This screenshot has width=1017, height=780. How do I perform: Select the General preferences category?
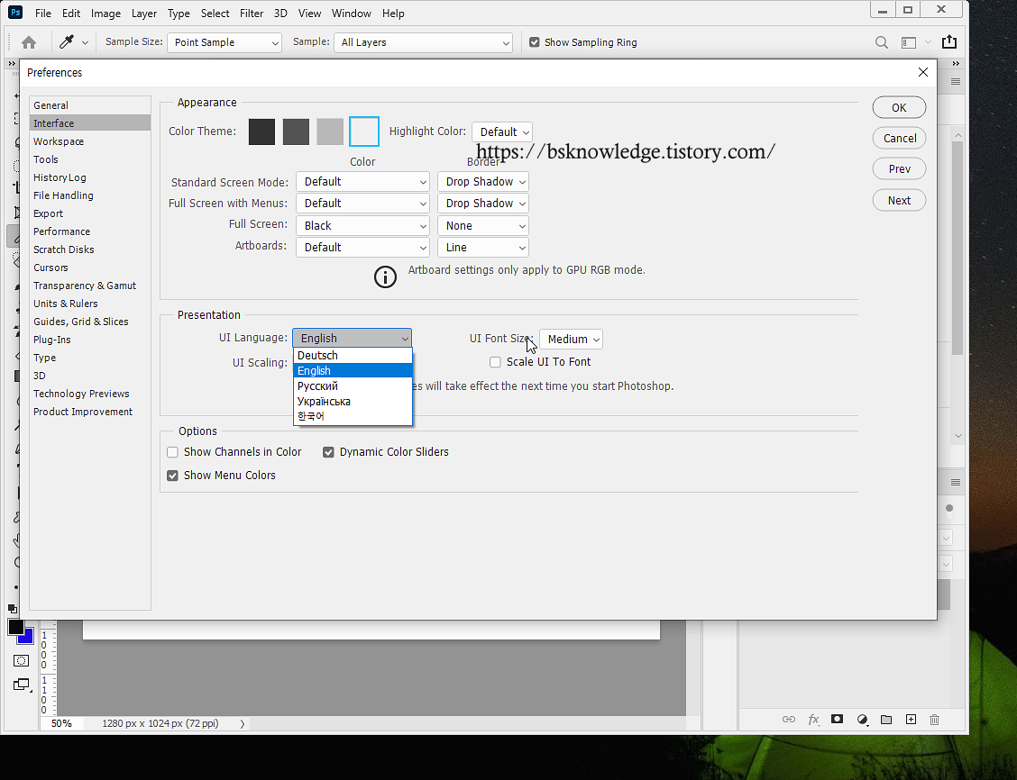point(90,105)
